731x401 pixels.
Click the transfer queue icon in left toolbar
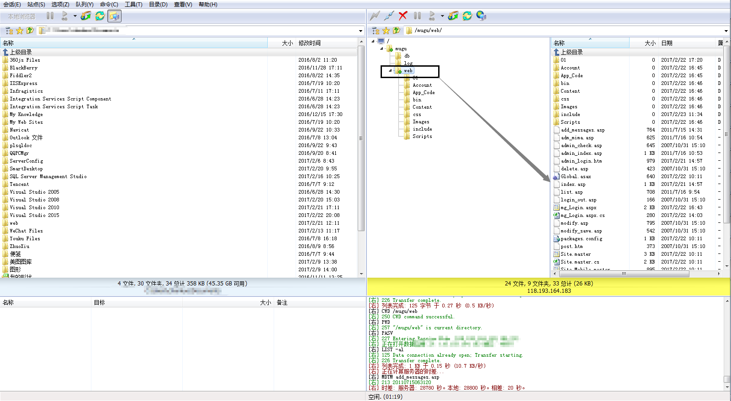pyautogui.click(x=85, y=16)
